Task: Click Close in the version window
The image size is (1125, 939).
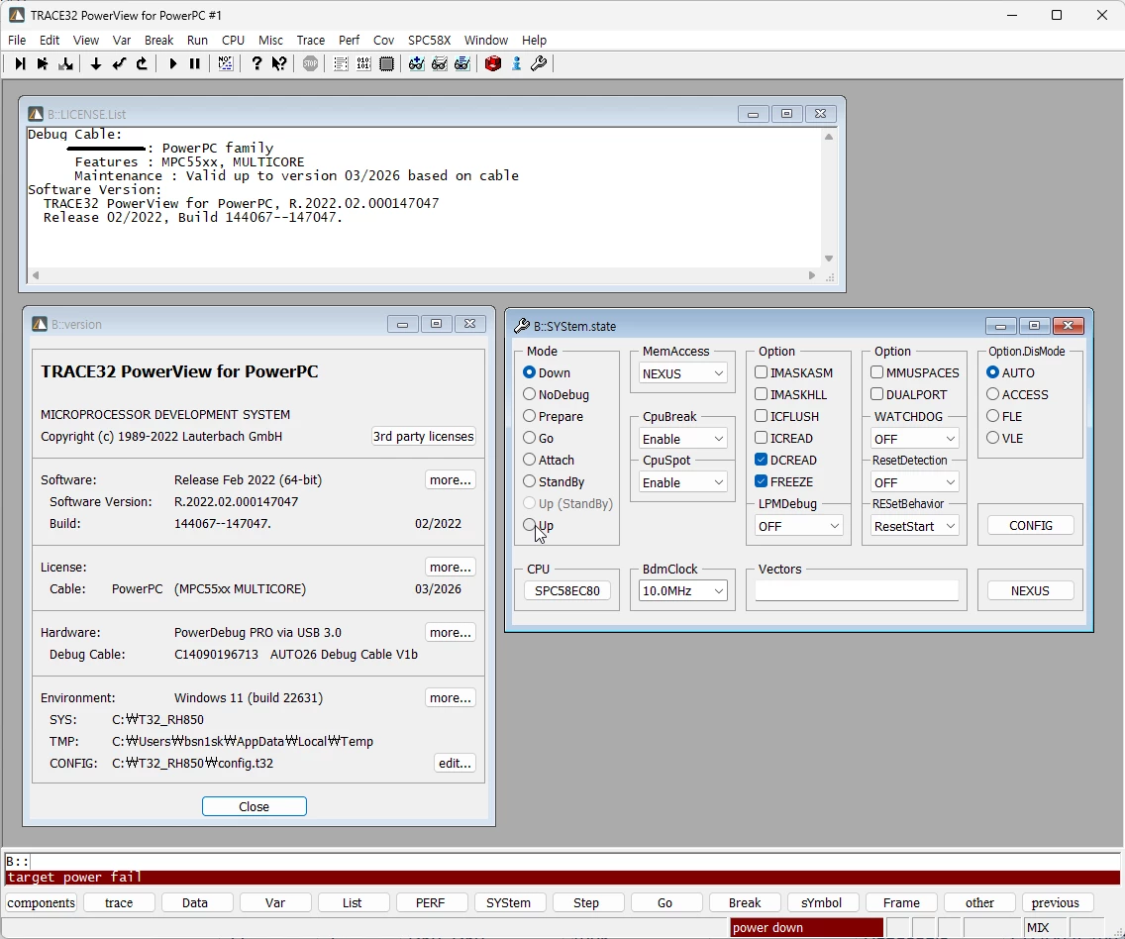Action: pyautogui.click(x=254, y=806)
